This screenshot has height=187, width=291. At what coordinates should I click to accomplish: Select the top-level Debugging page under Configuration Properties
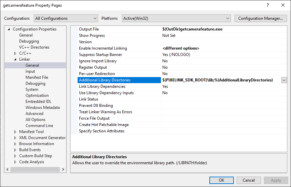coord(29,41)
